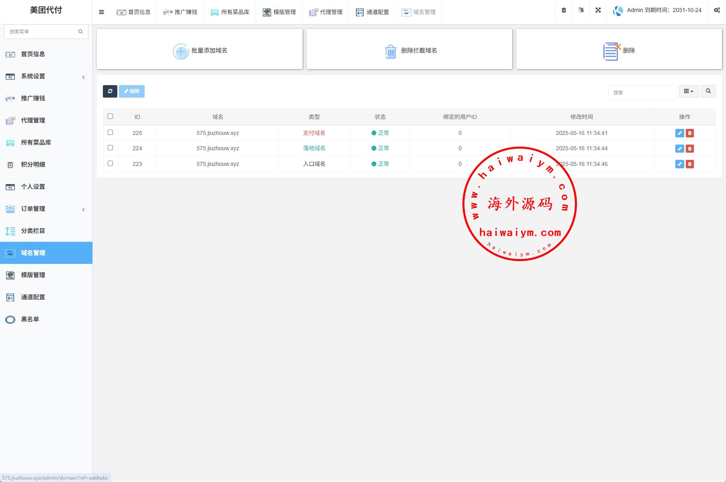Expand the 订单管理 sidebar menu
The image size is (726, 482).
click(x=46, y=209)
